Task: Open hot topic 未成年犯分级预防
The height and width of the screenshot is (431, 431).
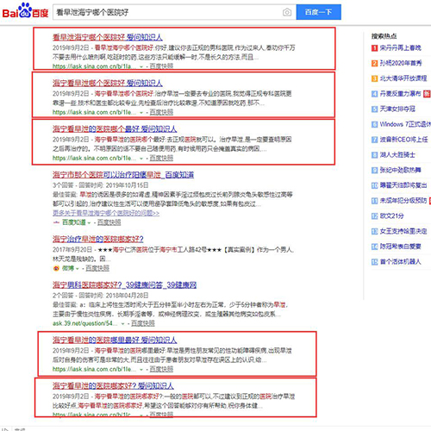Action: (x=403, y=201)
